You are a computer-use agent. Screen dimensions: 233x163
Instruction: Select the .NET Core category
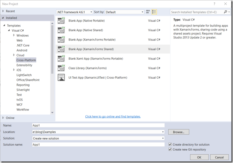click(x=23, y=45)
